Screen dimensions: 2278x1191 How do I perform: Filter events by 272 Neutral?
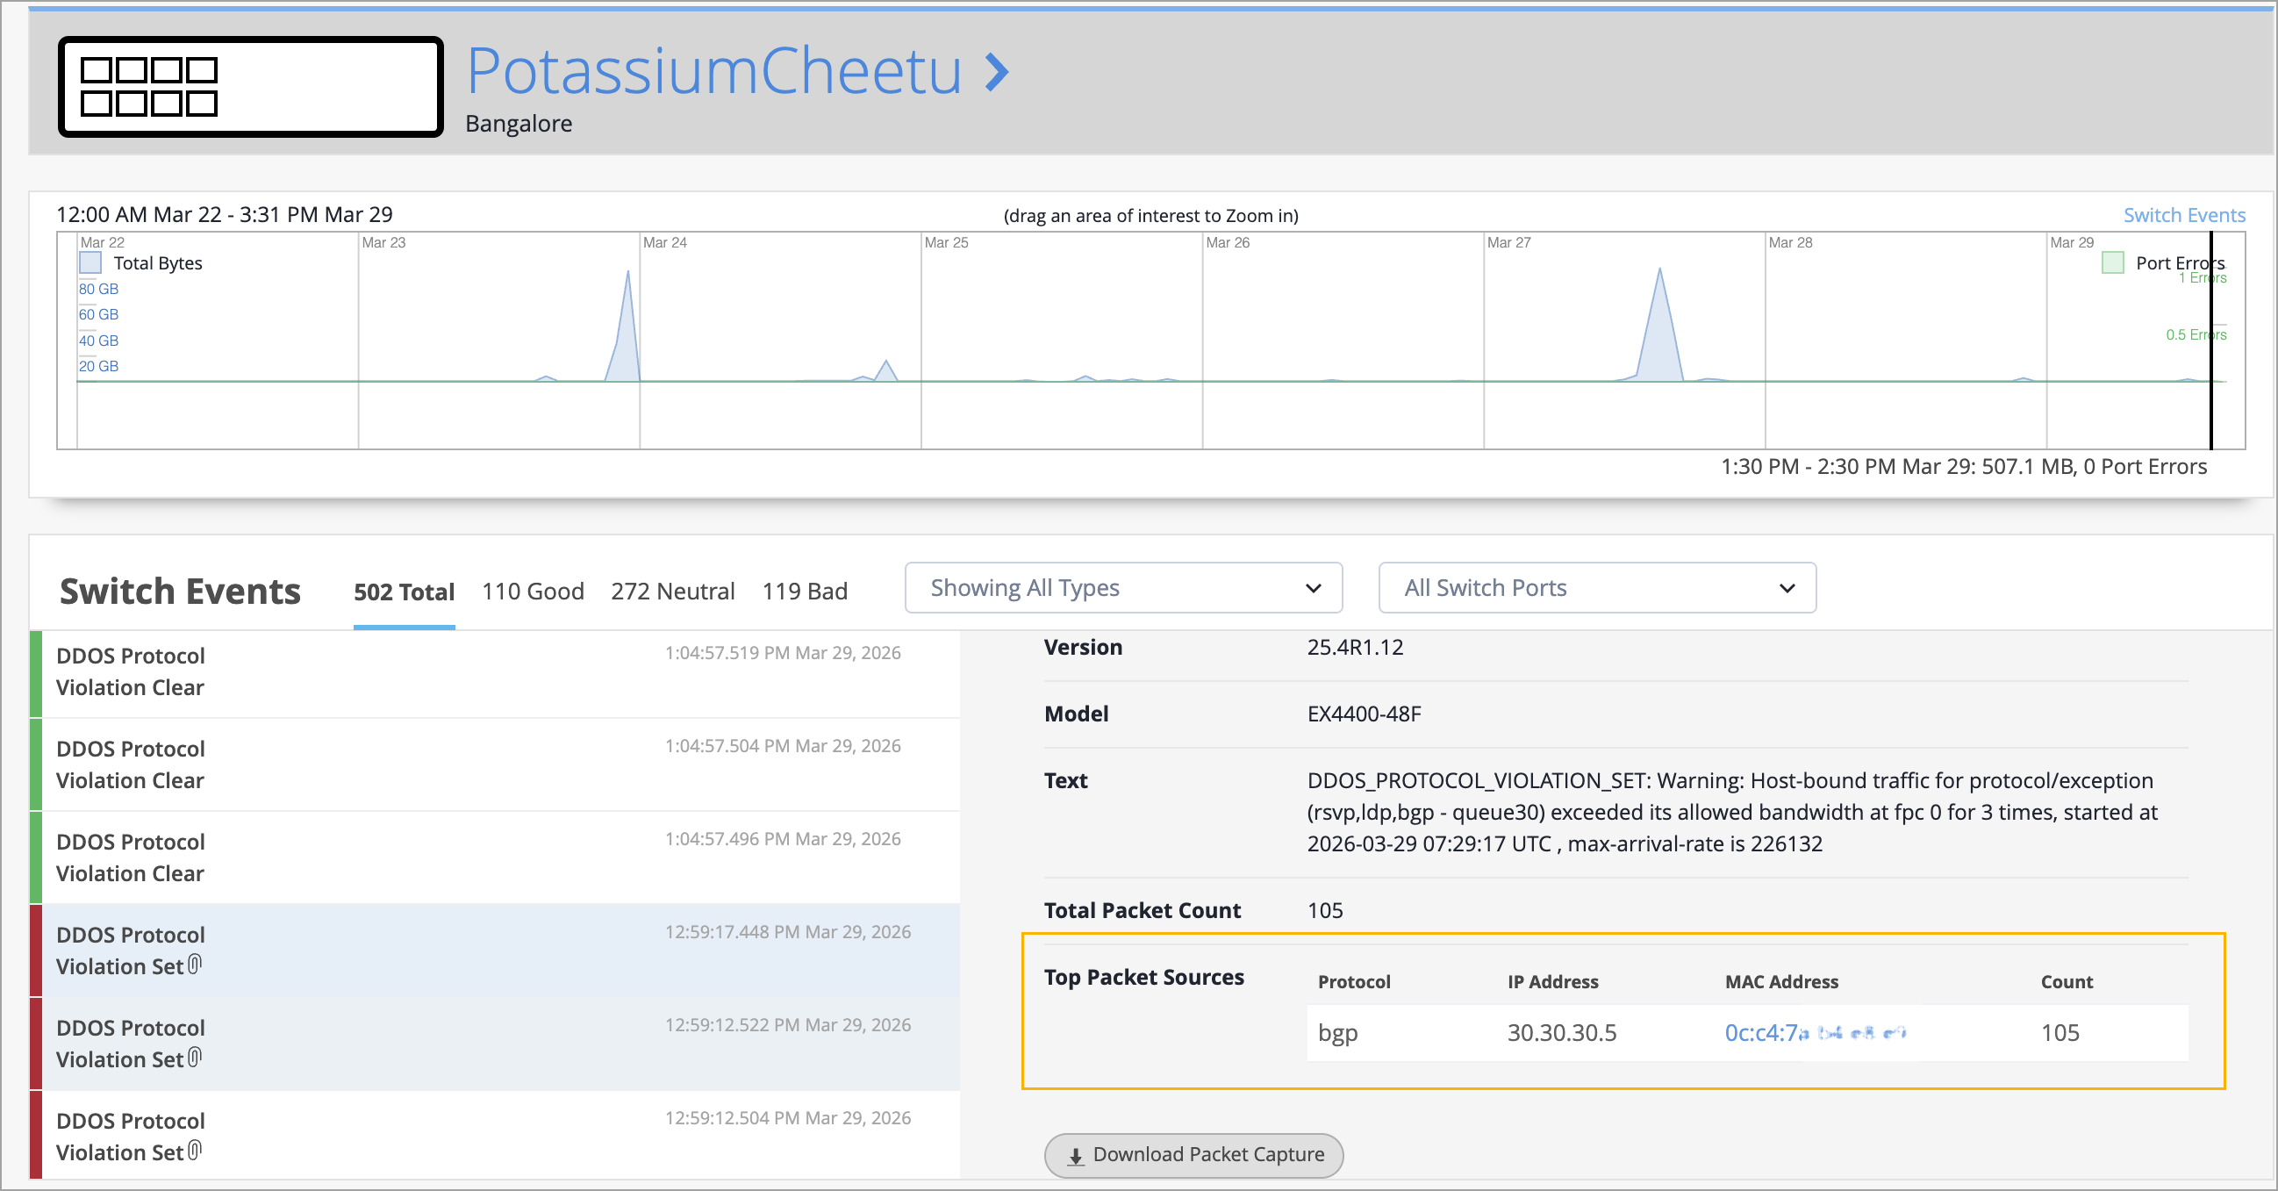pos(672,592)
